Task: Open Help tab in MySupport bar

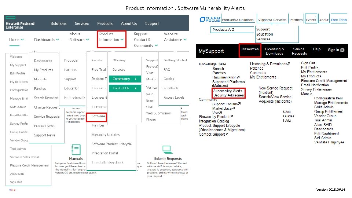Action: [x=317, y=49]
